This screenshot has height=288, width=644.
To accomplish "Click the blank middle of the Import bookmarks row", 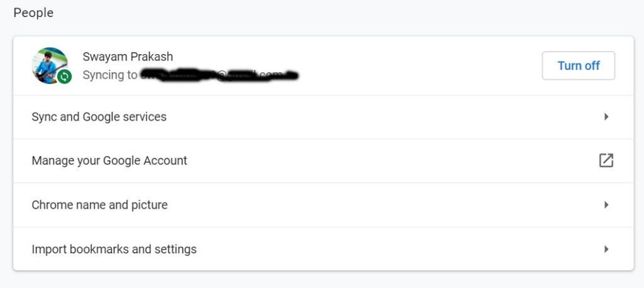I will [x=377, y=249].
